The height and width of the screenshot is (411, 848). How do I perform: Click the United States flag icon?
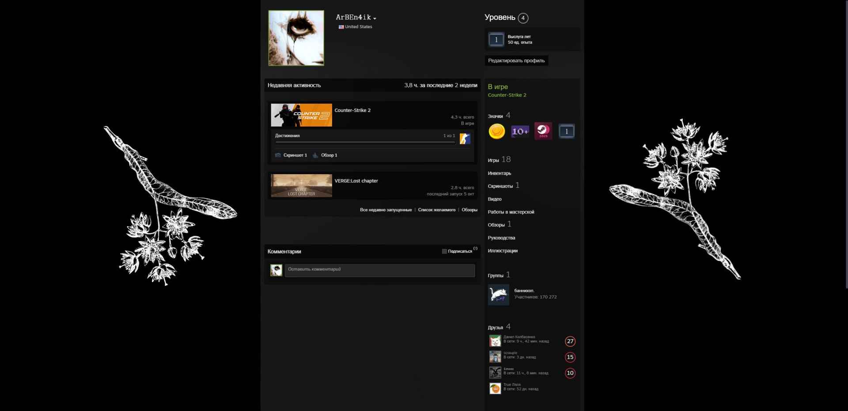point(341,27)
